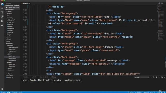Open about.html template
166x93 pixels.
pyautogui.click(x=12, y=64)
